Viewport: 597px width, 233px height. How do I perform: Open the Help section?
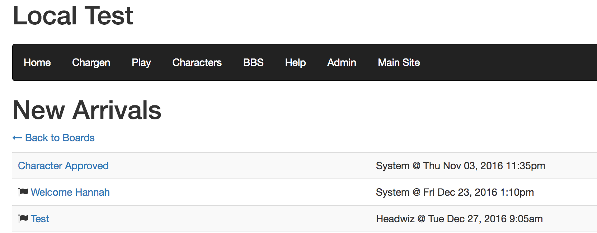coord(295,63)
